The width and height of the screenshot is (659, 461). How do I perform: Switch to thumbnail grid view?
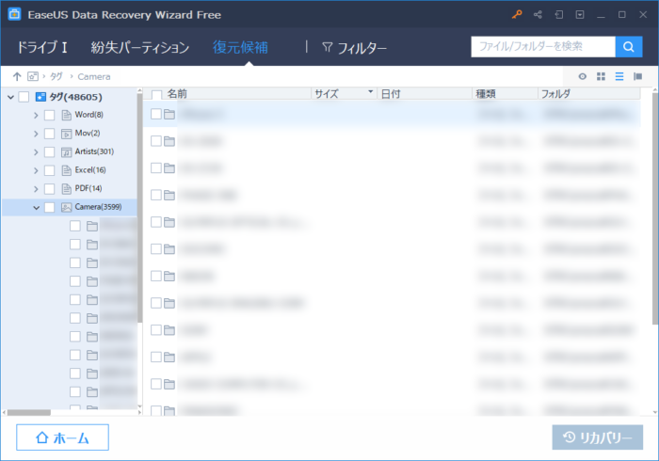point(601,76)
